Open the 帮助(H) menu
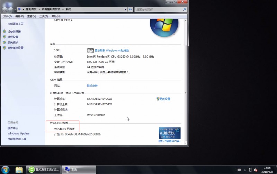 (56, 16)
